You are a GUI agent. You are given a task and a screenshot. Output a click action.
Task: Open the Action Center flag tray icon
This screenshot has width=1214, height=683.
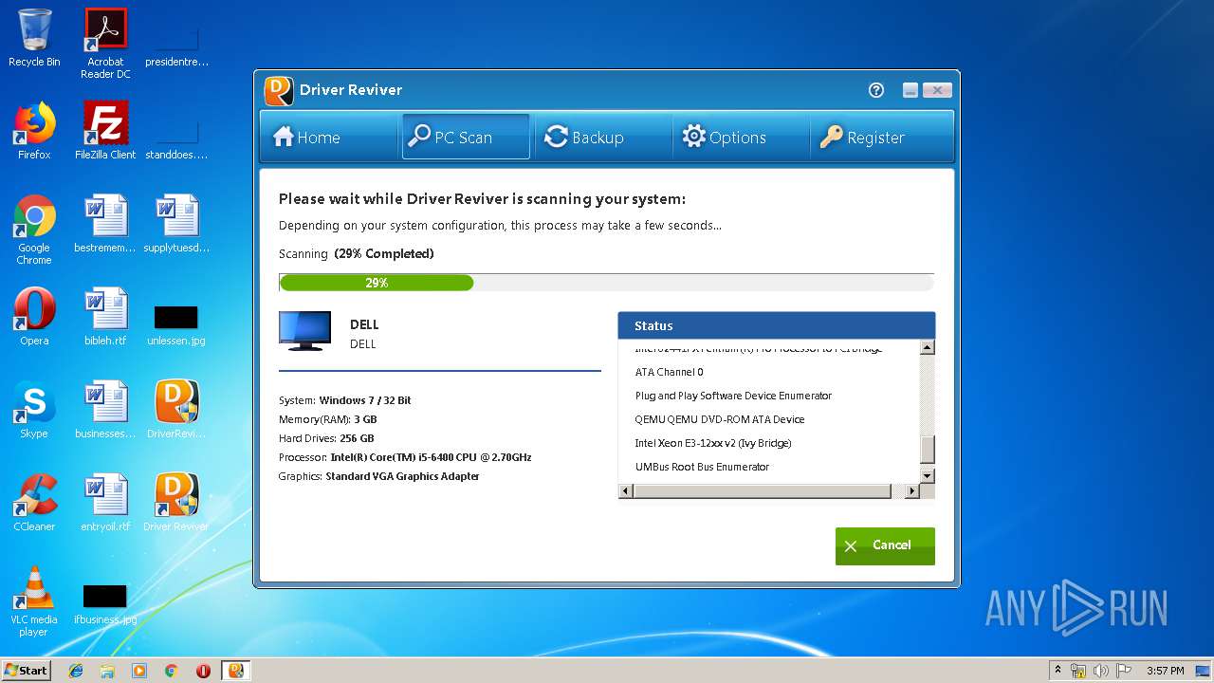[1125, 671]
